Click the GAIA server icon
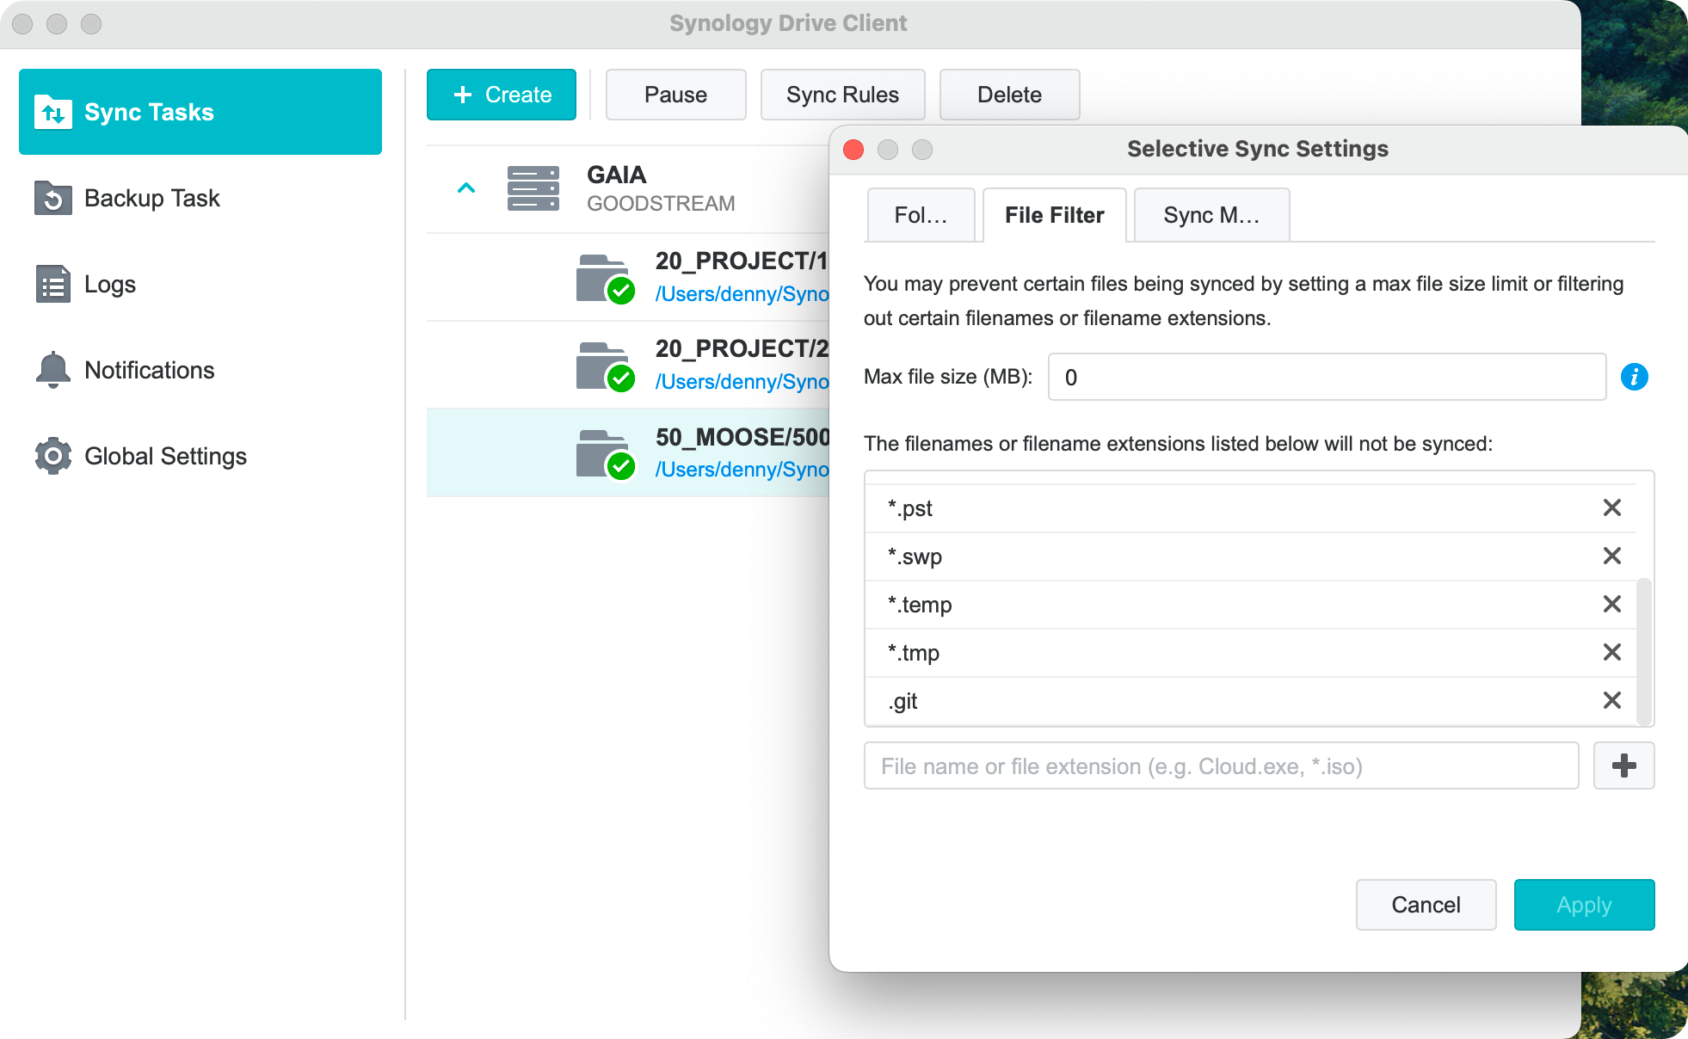This screenshot has width=1688, height=1039. [533, 188]
